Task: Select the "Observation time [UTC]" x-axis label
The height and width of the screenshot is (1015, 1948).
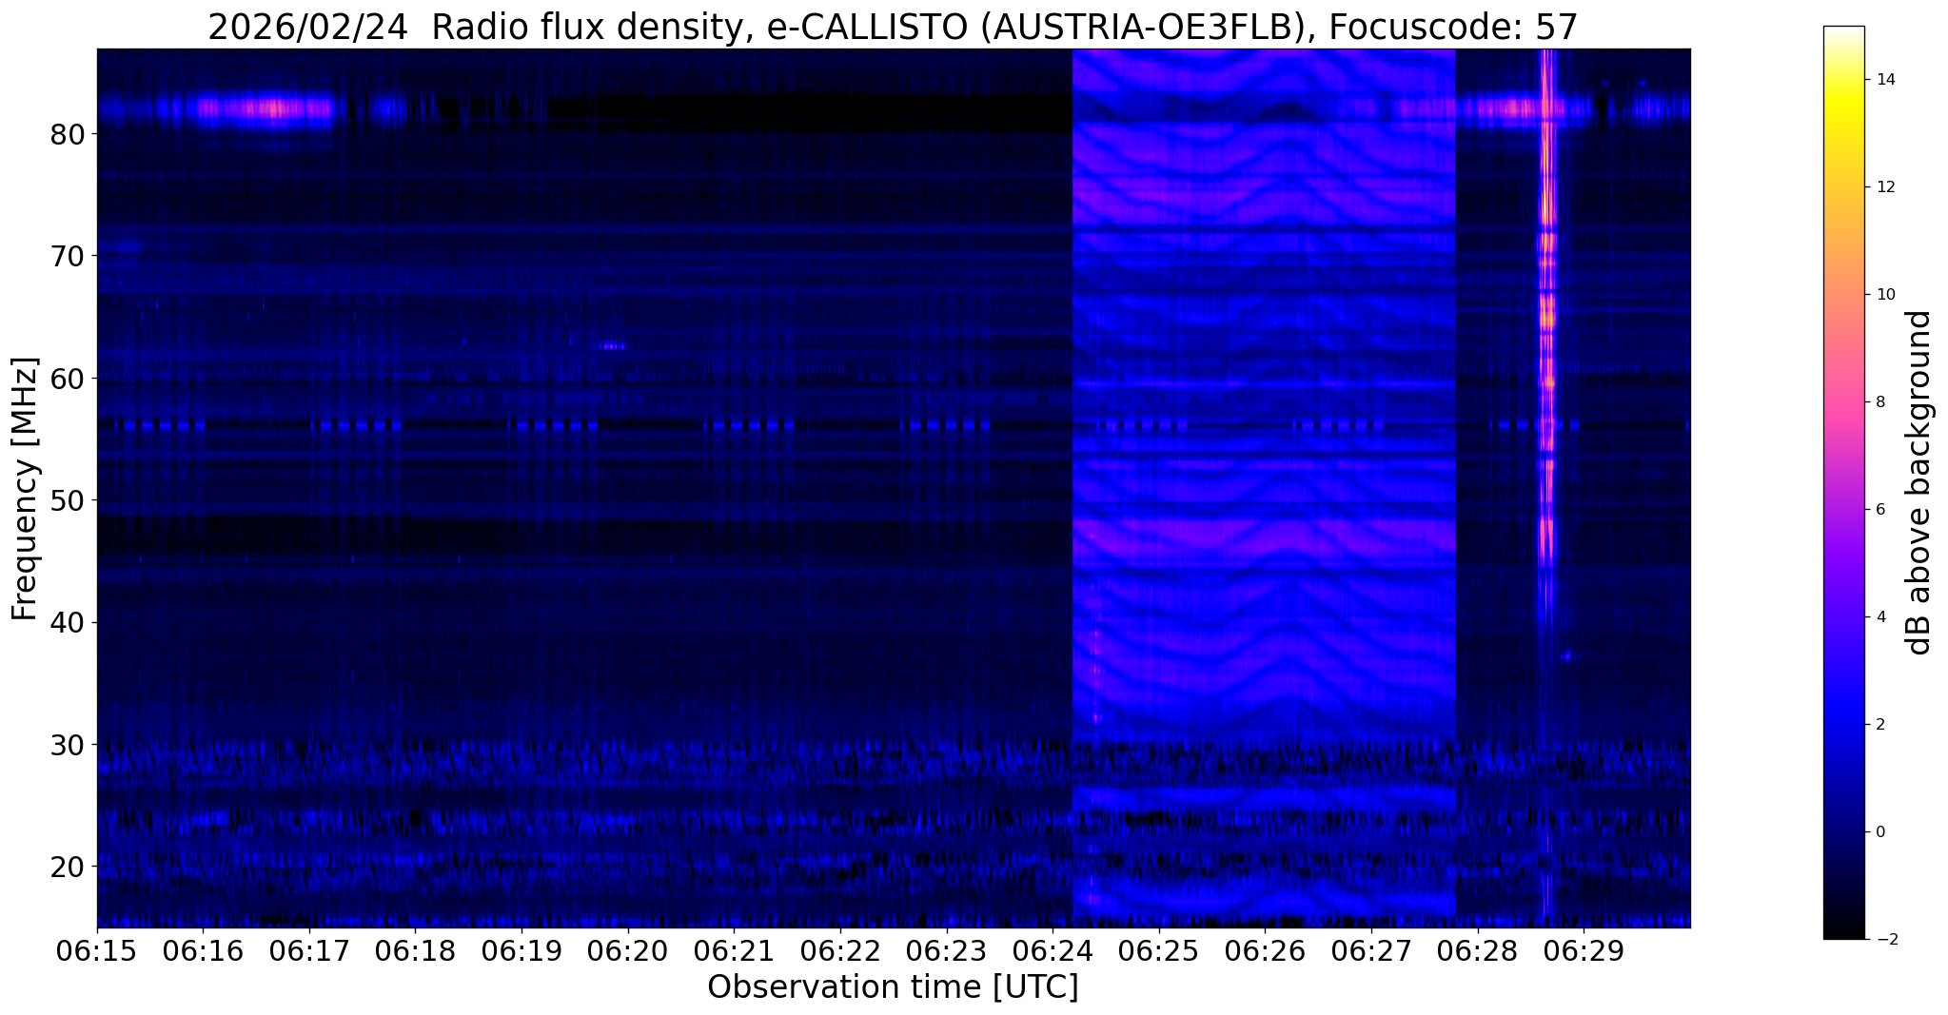Action: pyautogui.click(x=893, y=987)
